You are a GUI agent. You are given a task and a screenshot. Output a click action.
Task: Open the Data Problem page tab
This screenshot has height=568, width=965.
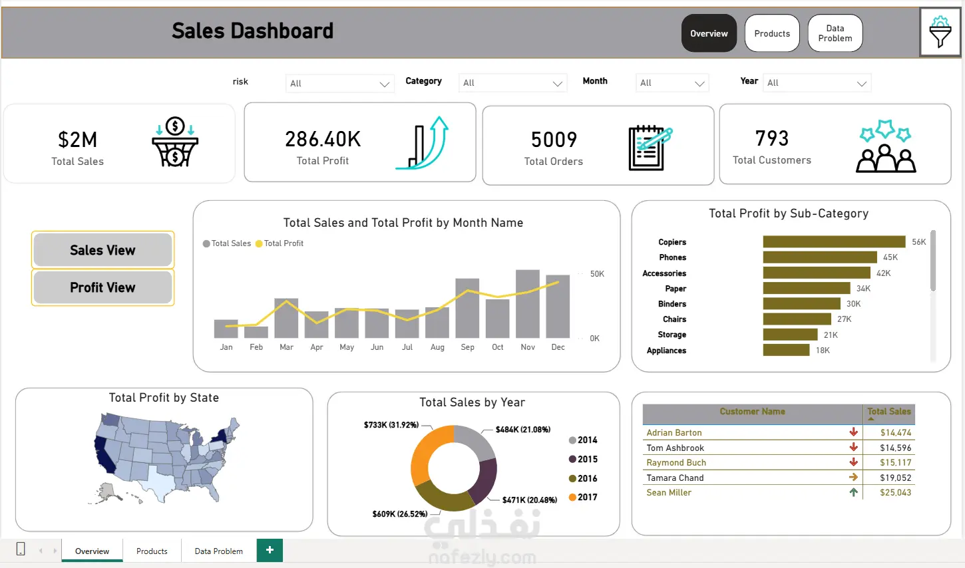click(218, 551)
